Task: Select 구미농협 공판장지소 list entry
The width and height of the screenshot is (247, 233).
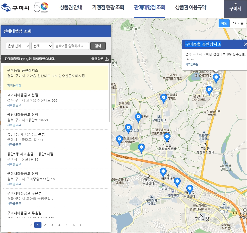Action: 56,78
